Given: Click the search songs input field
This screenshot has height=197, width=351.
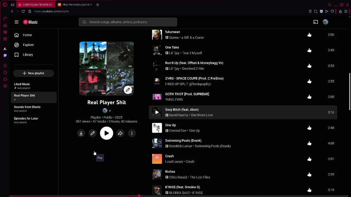Looking at the screenshot, I should click(x=128, y=22).
